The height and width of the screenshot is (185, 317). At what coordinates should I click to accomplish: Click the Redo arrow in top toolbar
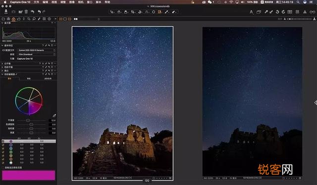[44, 12]
